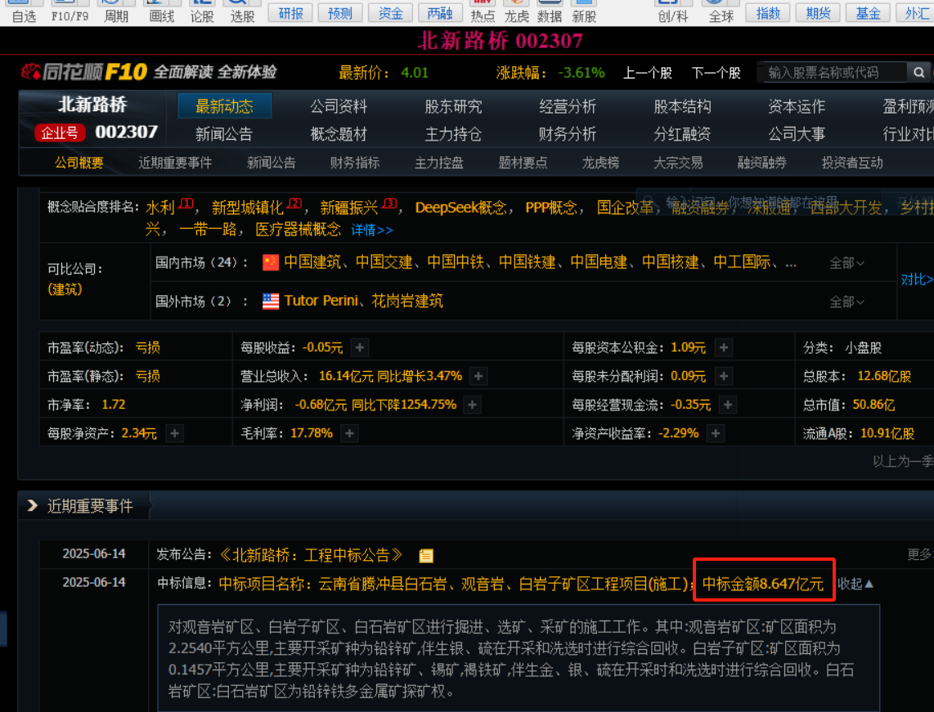Switch to the 股东研究 tab
The width and height of the screenshot is (934, 712).
453,106
